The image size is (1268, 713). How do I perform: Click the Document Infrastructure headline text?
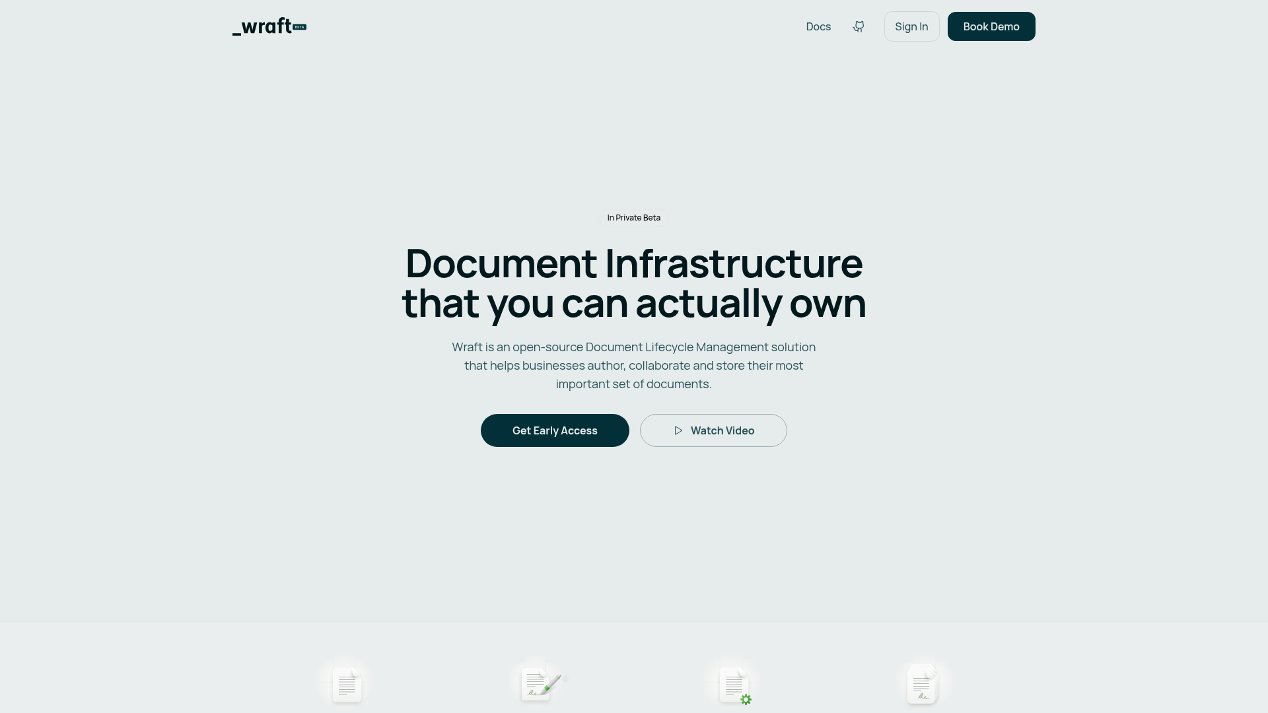(x=634, y=283)
